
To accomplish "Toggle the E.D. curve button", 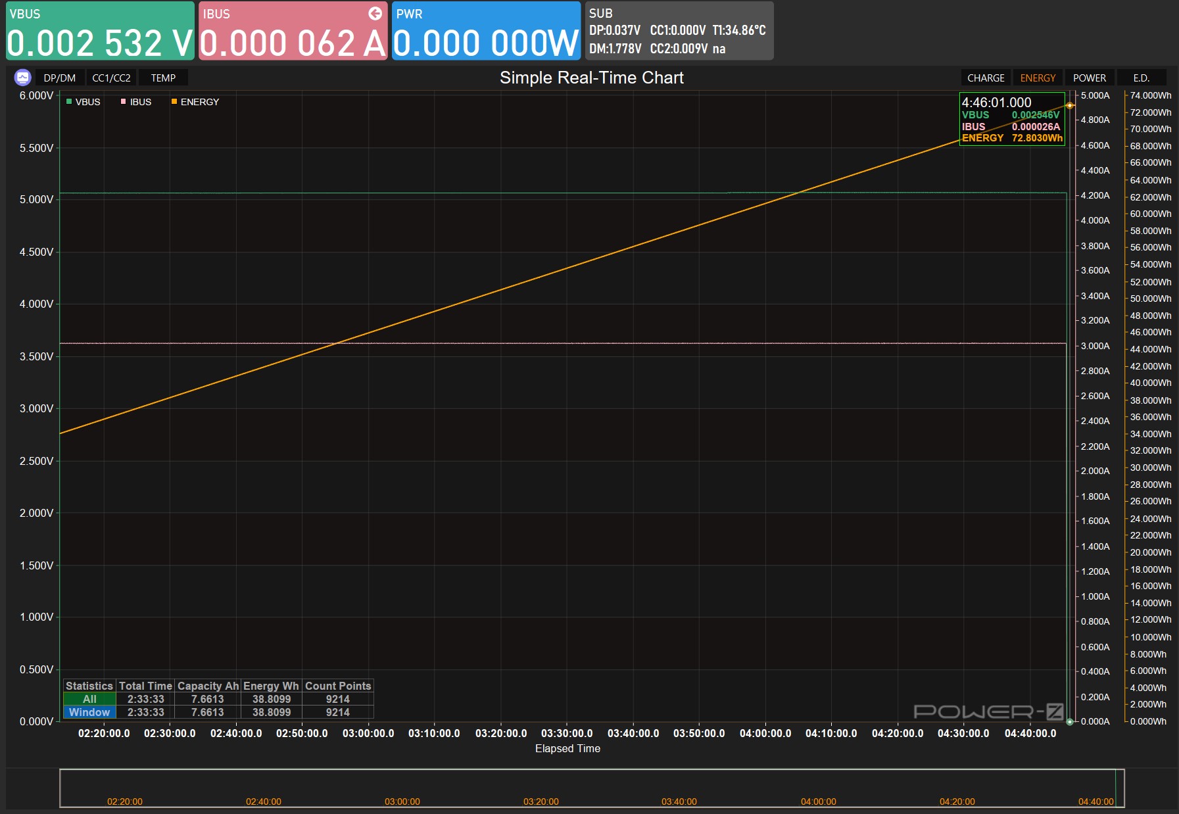I will (1142, 78).
